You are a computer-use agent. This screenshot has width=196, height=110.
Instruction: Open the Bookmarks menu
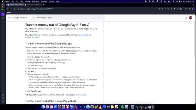pyautogui.click(x=36, y=1)
